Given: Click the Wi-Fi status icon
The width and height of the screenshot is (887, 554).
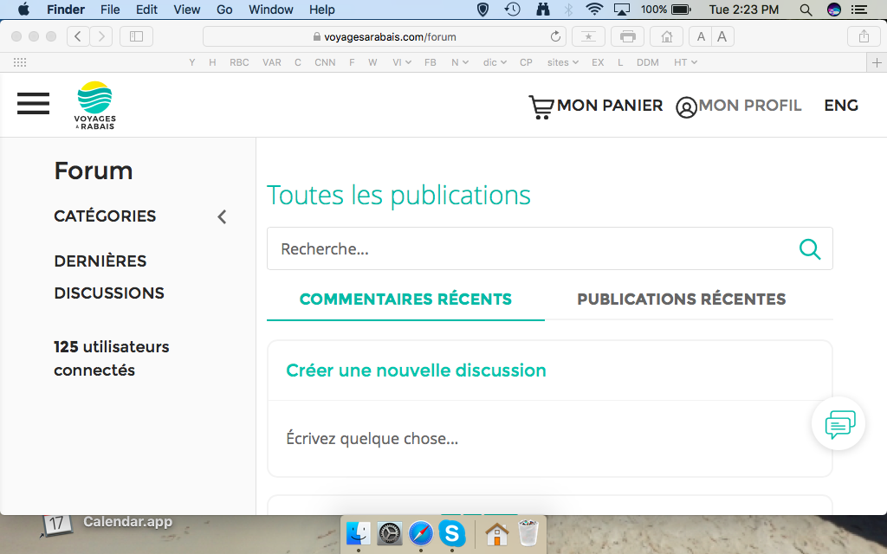Looking at the screenshot, I should (x=594, y=9).
